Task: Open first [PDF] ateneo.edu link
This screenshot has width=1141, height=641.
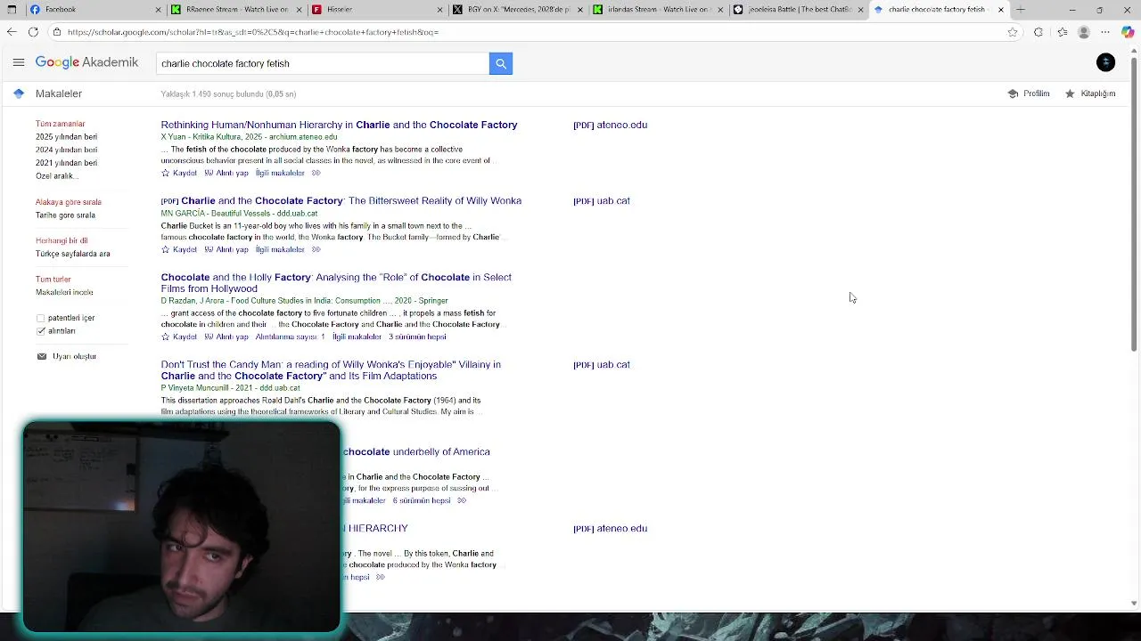Action: [610, 126]
